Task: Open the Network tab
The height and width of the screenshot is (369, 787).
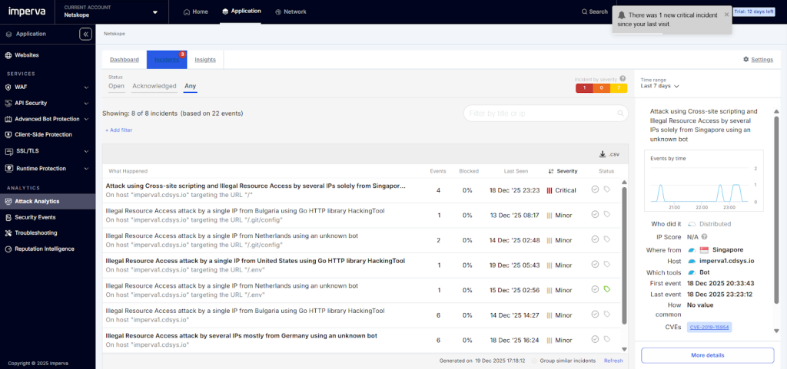Action: point(291,12)
